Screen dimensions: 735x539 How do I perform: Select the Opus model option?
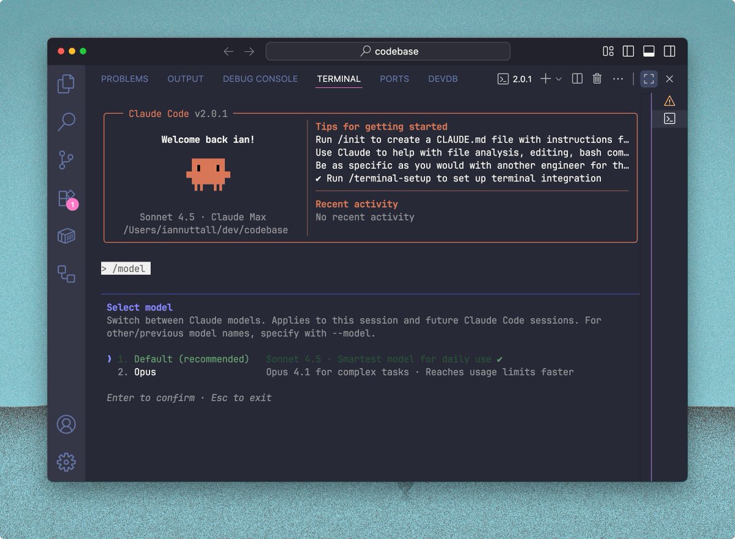pos(145,372)
